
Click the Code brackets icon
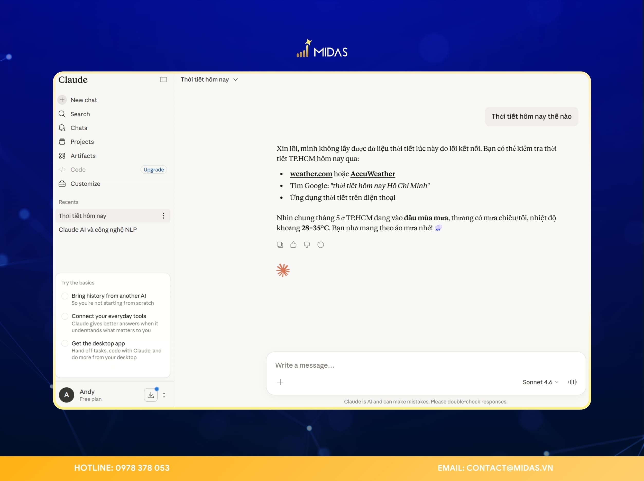tap(62, 169)
